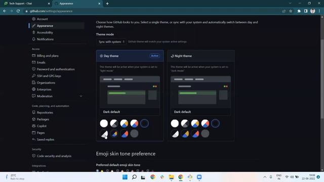Open the browser tab search chevron
Image resolution: width=324 pixels, height=182 pixels.
tap(290, 4)
